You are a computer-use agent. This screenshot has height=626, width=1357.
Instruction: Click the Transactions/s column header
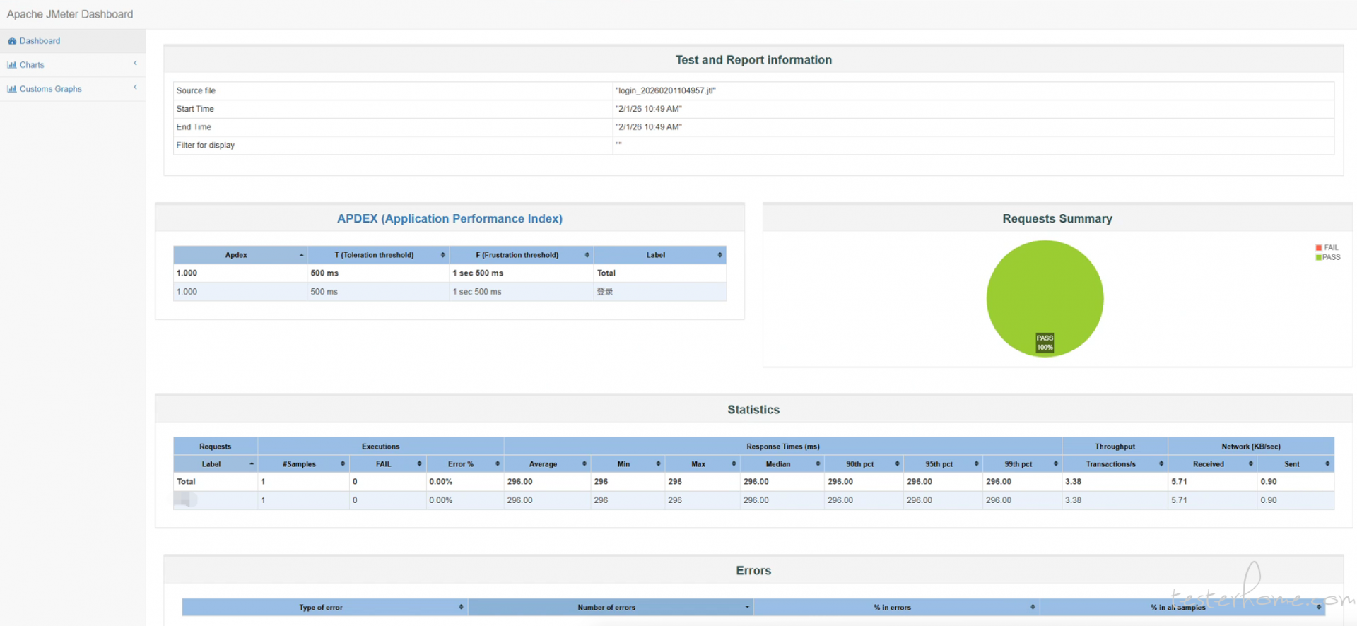(1110, 464)
